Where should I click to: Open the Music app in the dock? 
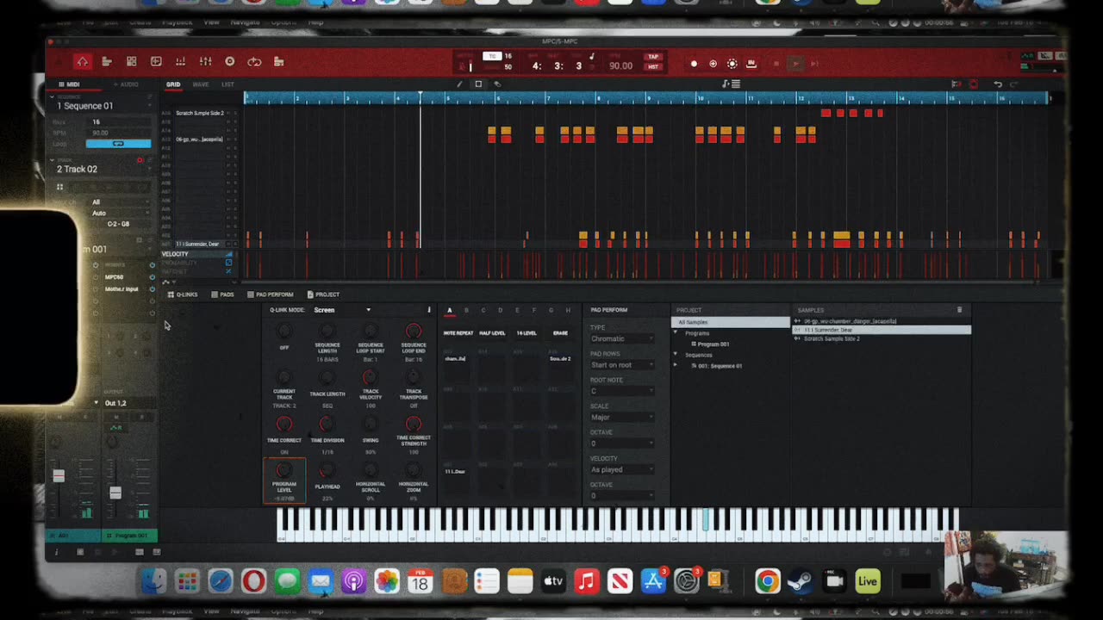pyautogui.click(x=587, y=581)
